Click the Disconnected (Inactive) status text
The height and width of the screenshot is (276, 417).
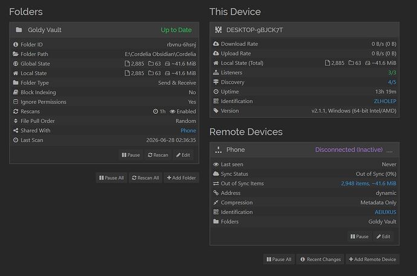(349, 150)
